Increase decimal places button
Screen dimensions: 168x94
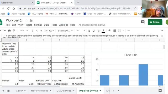(46, 31)
